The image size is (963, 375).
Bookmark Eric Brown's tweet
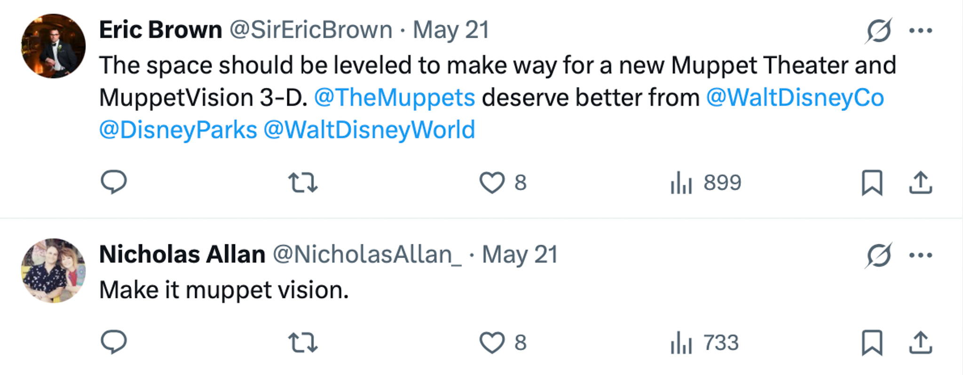coord(872,183)
